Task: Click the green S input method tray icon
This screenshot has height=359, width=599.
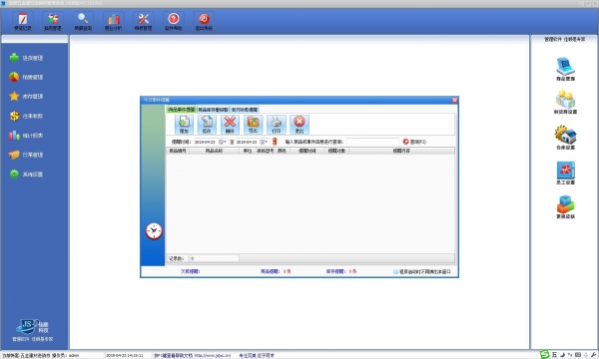Action: [545, 355]
